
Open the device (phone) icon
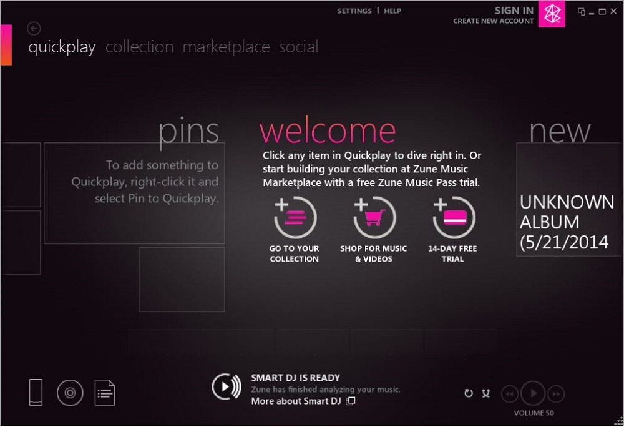tap(36, 393)
